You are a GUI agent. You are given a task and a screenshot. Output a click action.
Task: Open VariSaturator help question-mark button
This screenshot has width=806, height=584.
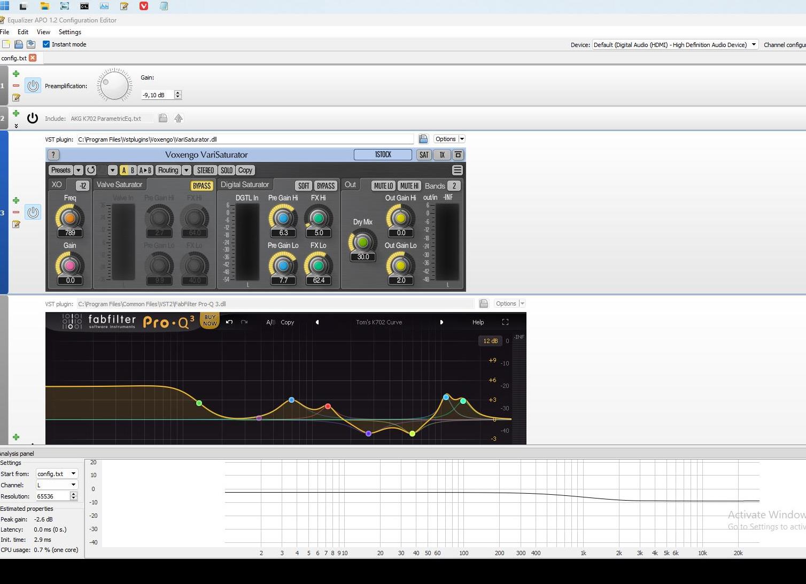pyautogui.click(x=53, y=155)
